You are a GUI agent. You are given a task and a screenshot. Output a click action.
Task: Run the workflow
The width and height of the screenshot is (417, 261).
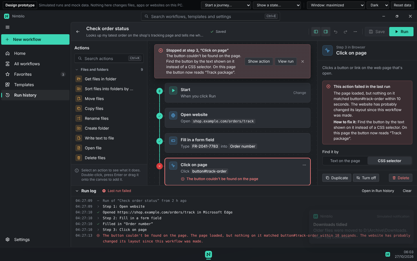401,32
